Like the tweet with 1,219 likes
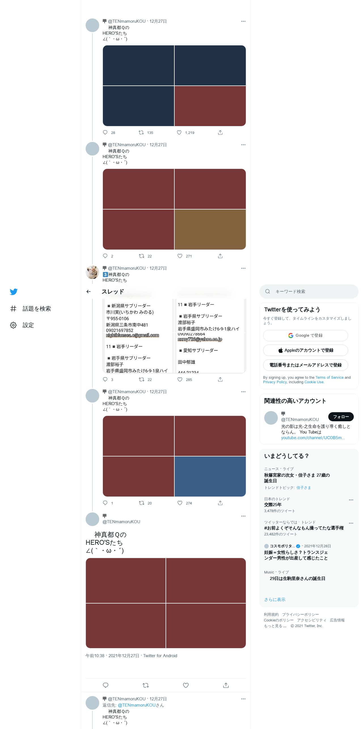This screenshot has width=364, height=729. 179,133
